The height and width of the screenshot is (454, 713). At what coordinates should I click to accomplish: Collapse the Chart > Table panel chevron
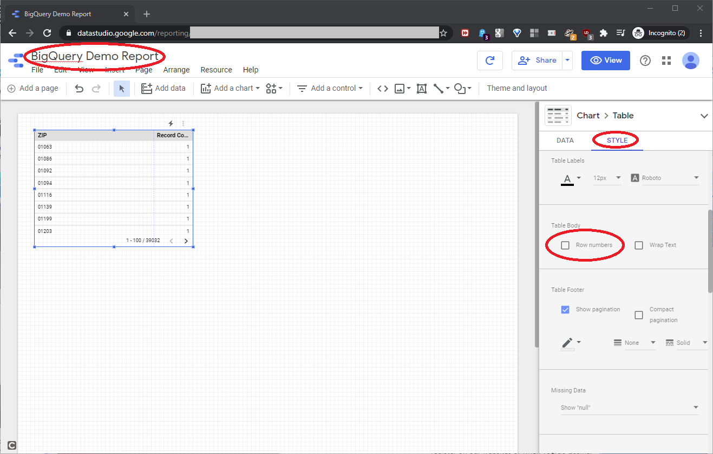pos(704,116)
